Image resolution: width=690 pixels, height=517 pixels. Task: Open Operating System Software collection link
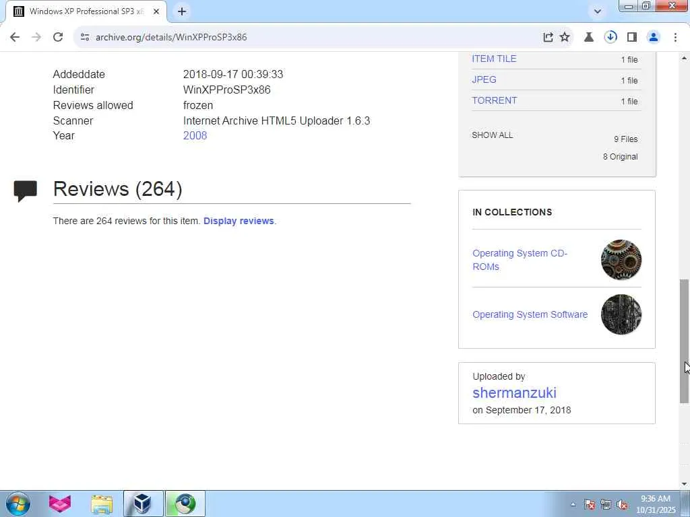point(530,315)
